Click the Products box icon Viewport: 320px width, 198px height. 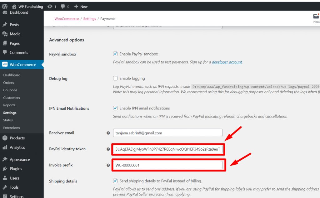(x=5, y=138)
